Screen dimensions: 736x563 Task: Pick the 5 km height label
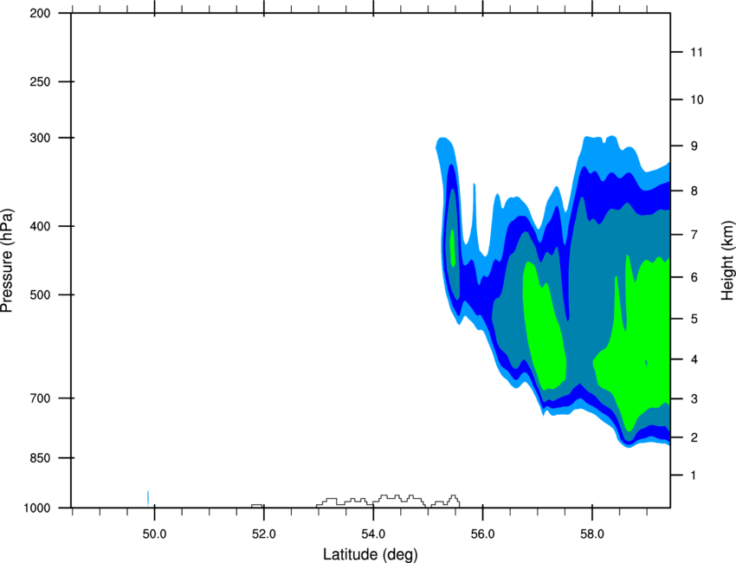[x=694, y=319]
